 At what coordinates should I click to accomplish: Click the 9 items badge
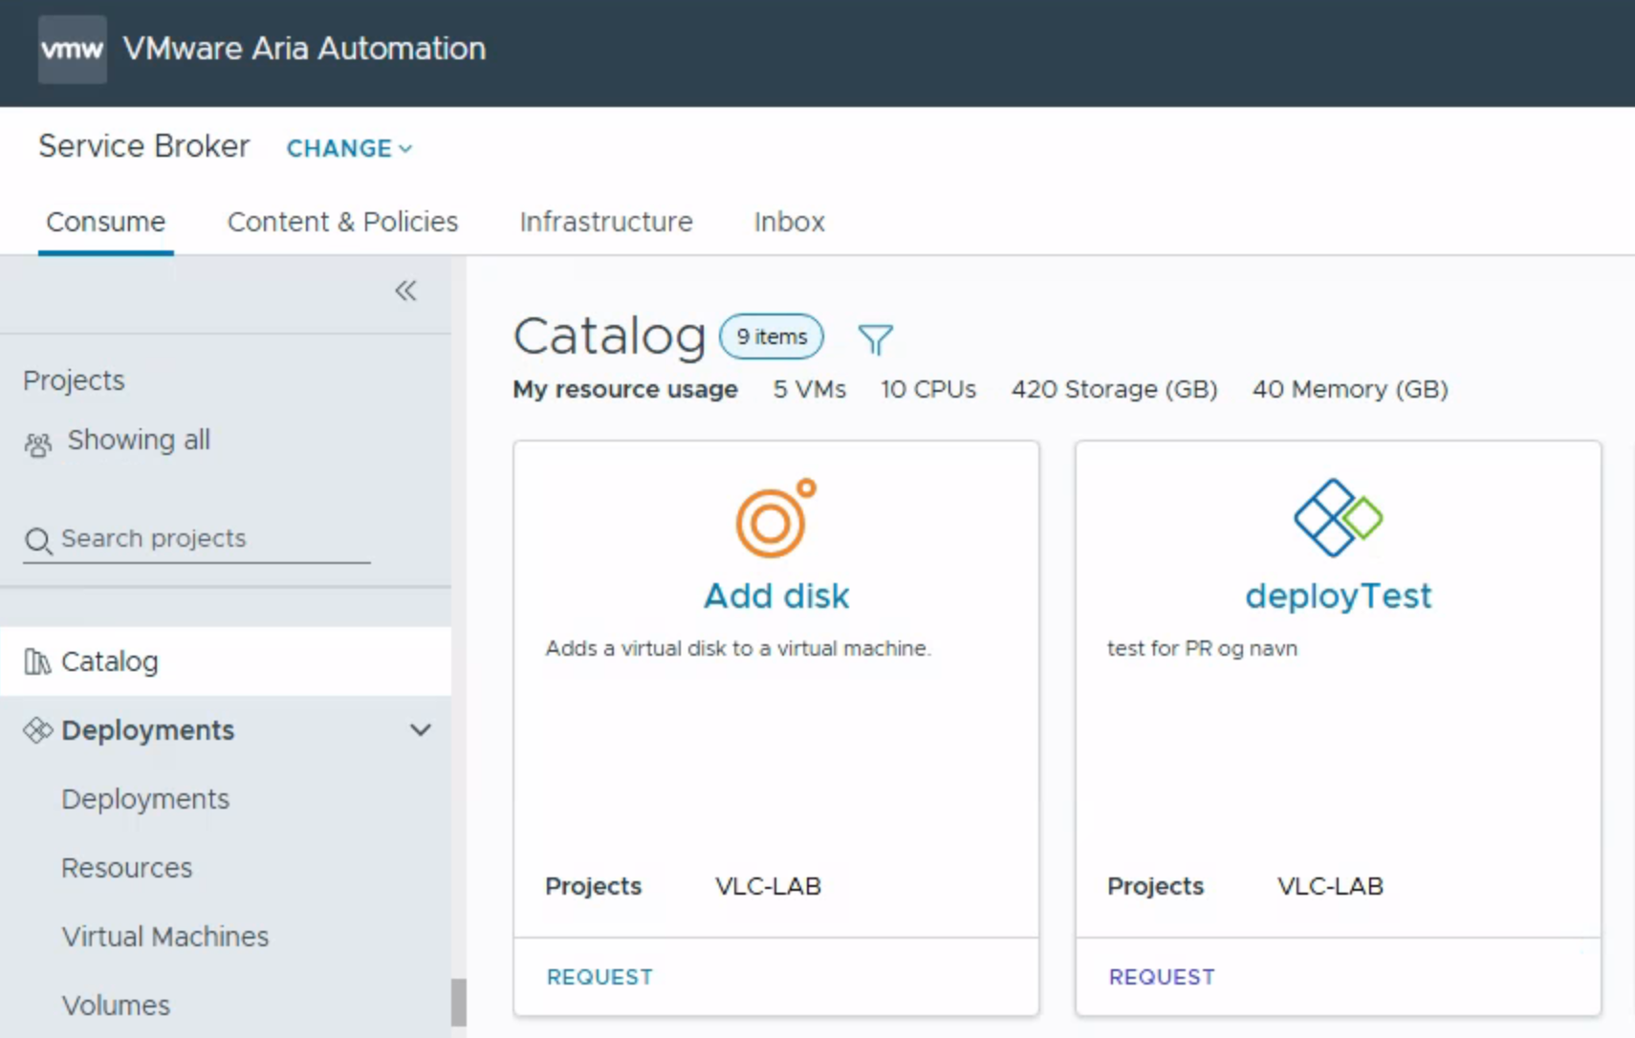tap(772, 336)
